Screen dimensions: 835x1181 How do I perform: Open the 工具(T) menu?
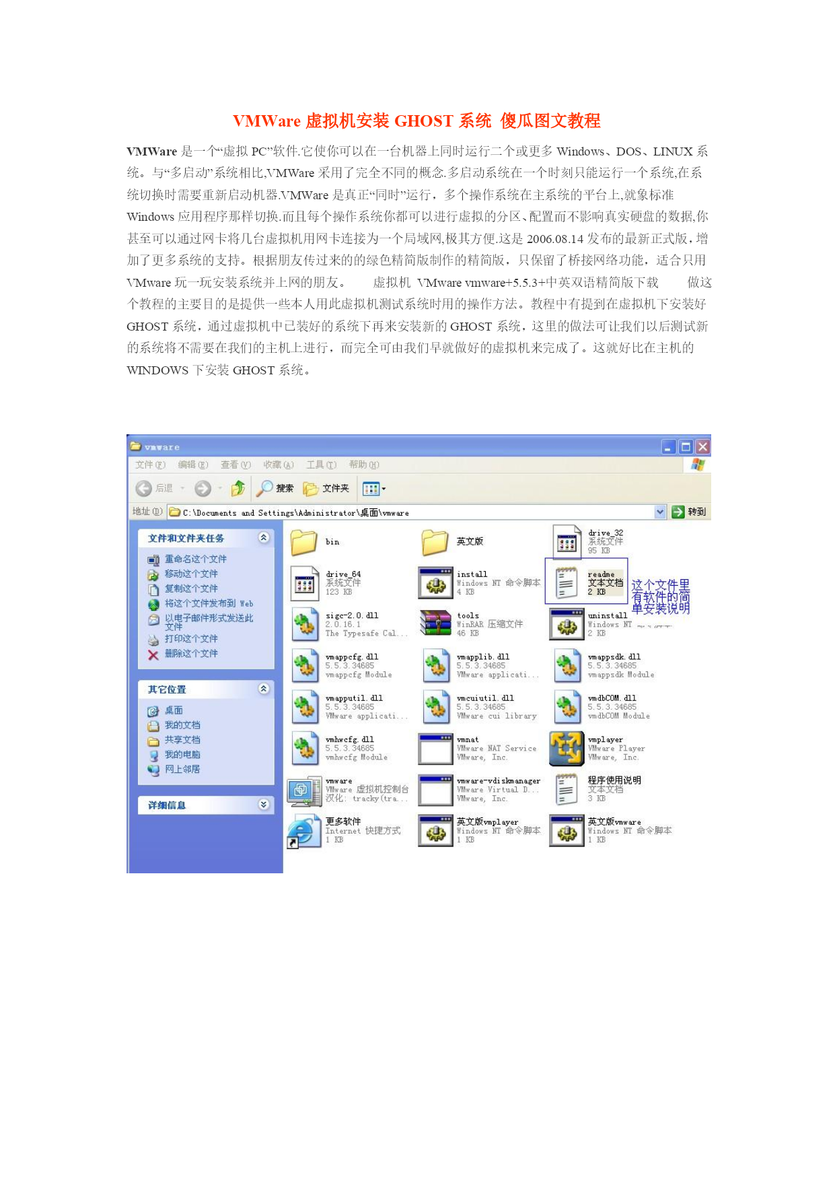[x=322, y=465]
